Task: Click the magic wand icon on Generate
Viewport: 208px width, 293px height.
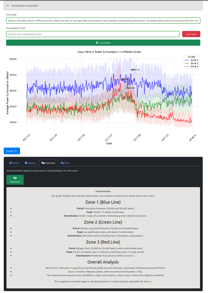Action: click(97, 43)
